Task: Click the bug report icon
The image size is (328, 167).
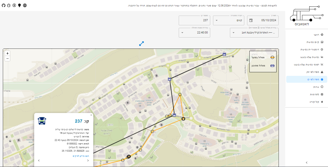Action: tap(9, 5)
